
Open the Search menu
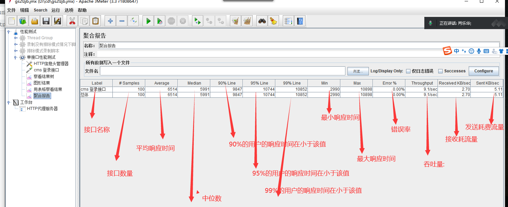coord(40,10)
